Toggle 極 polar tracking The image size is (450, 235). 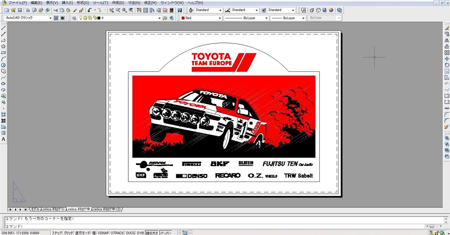coord(94,233)
